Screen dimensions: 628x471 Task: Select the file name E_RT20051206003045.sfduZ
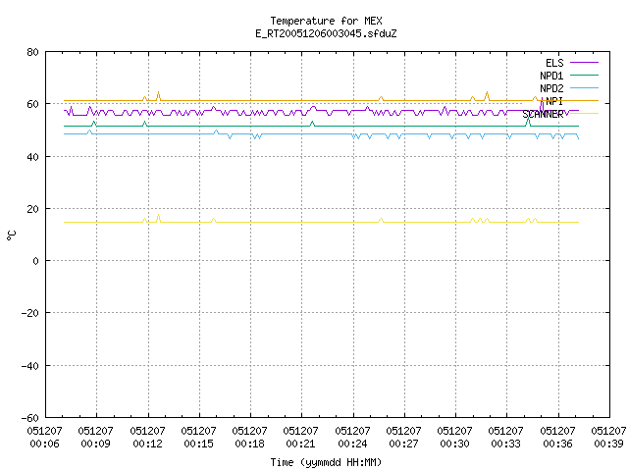[x=326, y=33]
